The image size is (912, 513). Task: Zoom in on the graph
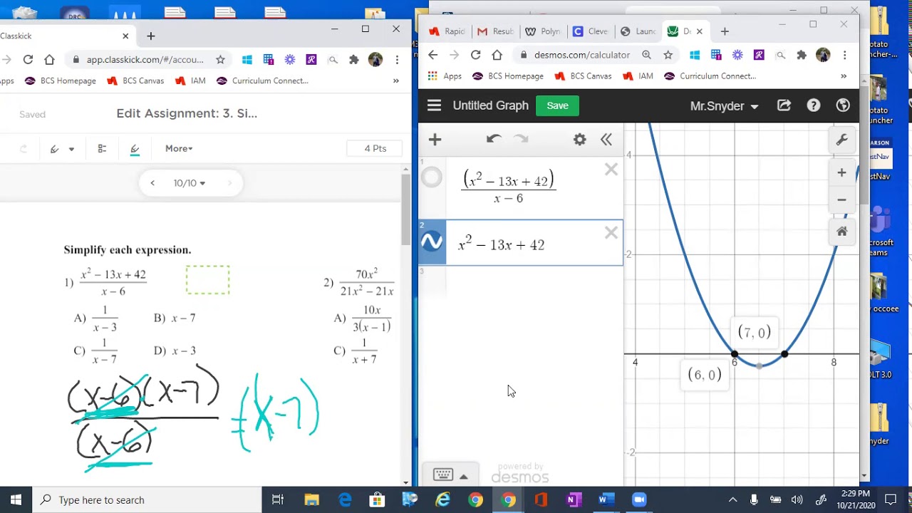(x=841, y=172)
